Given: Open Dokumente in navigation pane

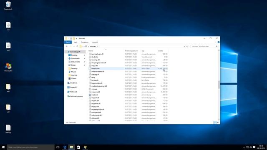Looking at the screenshot, I should tap(76, 62).
